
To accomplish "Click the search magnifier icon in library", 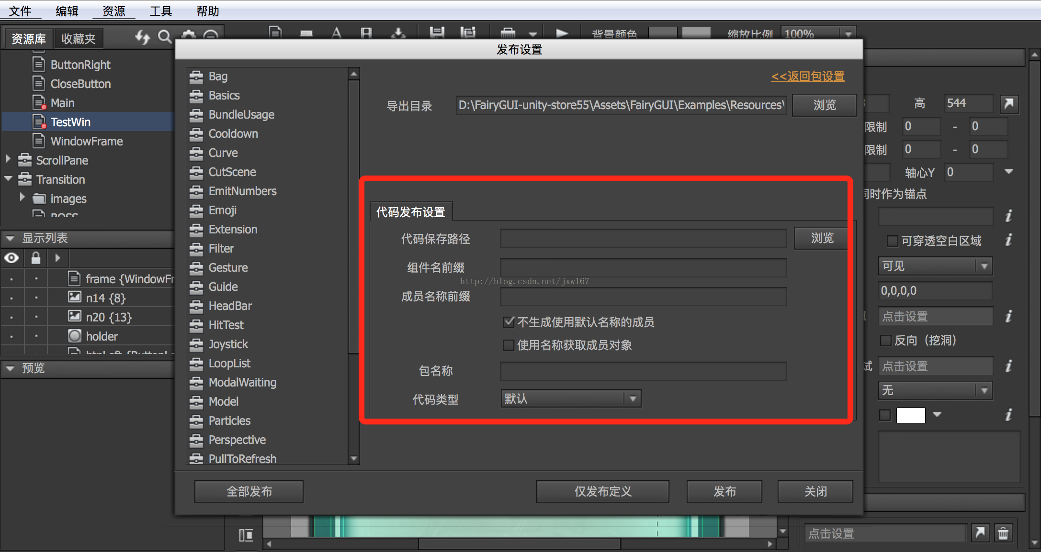I will 164,36.
